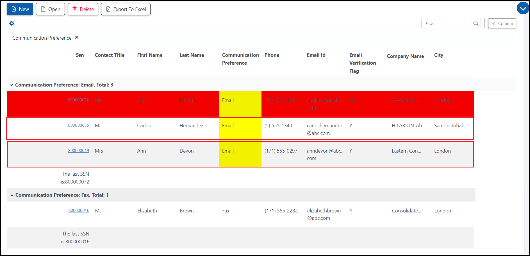
Task: Click the New button
Action: click(20, 9)
